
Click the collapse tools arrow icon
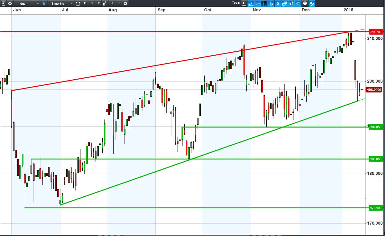pos(244,3)
